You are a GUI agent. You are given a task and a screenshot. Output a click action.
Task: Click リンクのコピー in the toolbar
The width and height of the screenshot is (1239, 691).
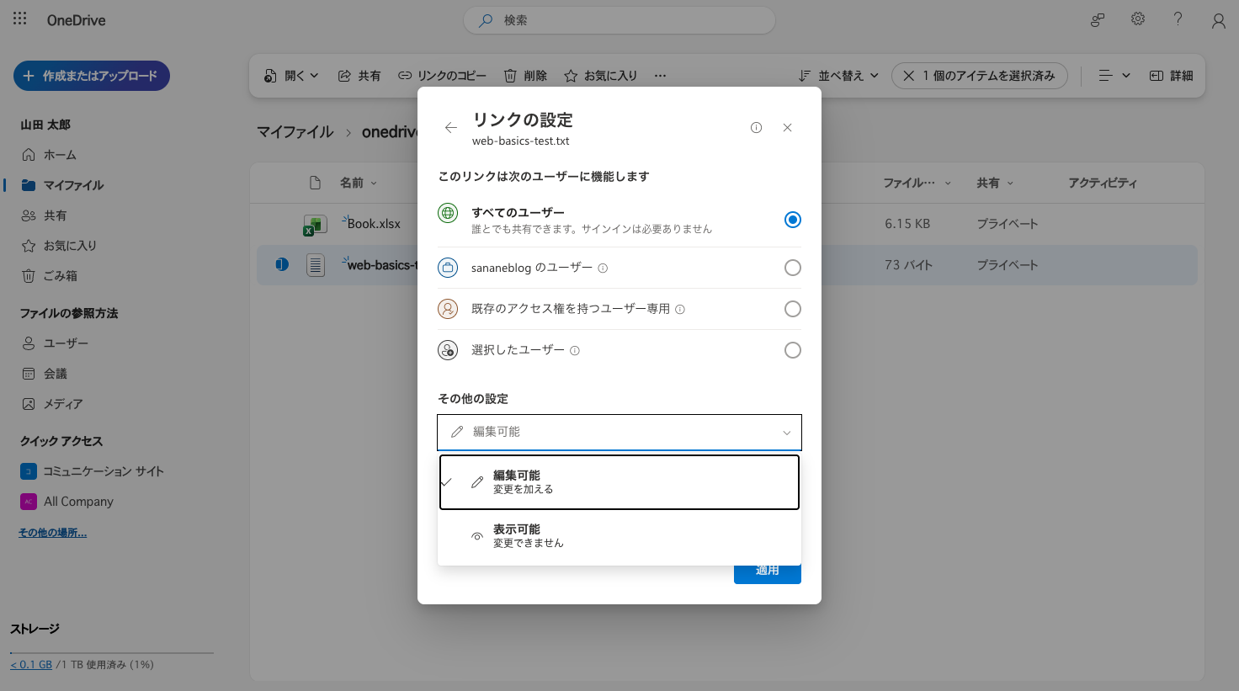(442, 76)
